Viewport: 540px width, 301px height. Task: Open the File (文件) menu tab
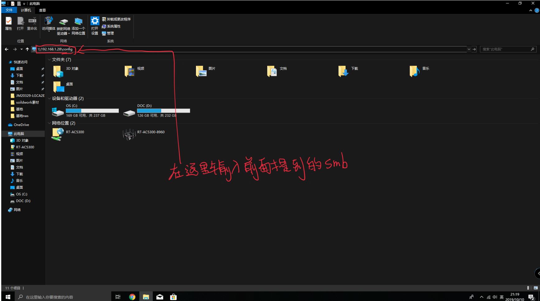click(9, 10)
